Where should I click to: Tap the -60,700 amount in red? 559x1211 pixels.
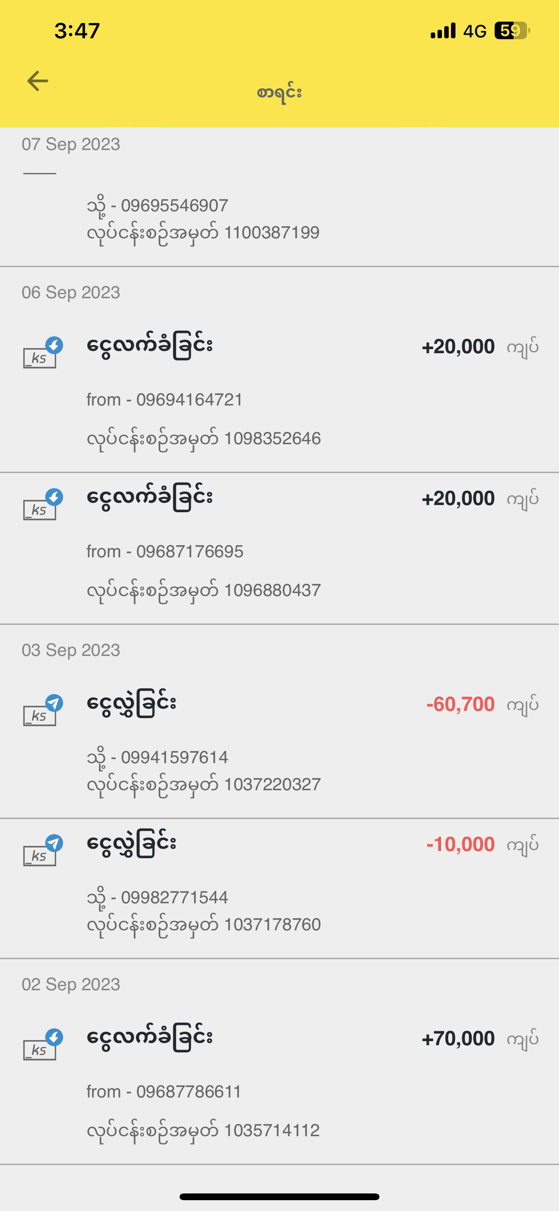click(x=460, y=705)
